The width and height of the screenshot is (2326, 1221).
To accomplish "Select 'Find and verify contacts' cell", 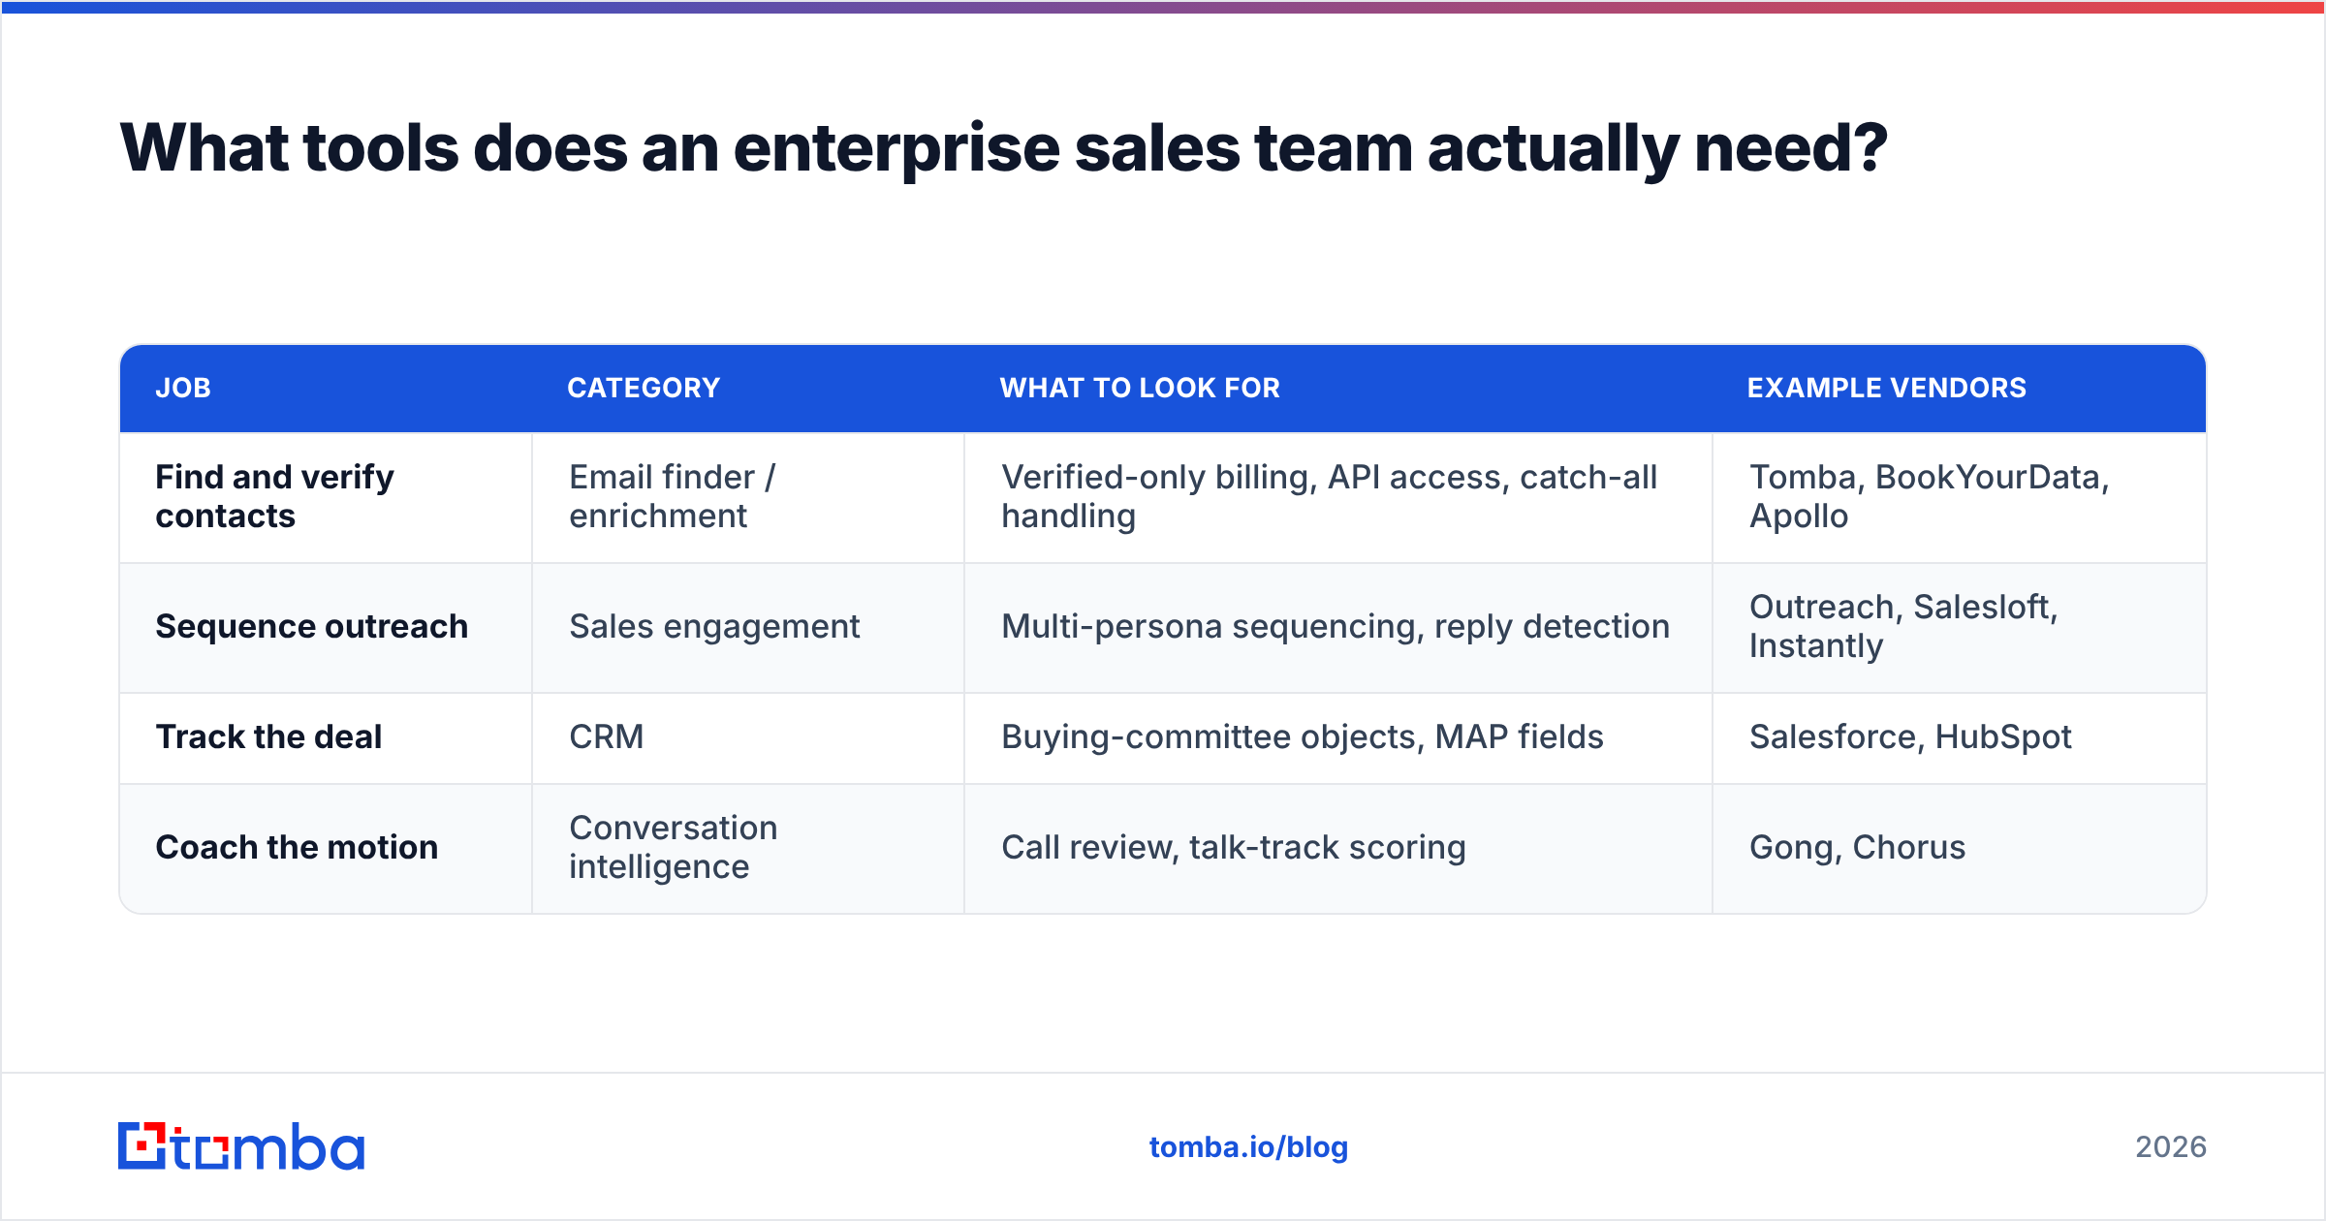I will tap(326, 497).
